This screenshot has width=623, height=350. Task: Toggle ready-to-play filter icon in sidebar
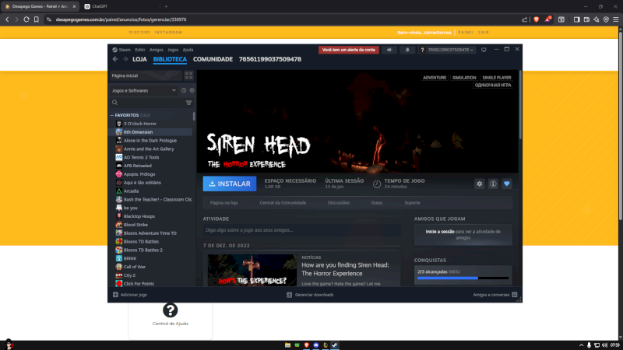192,90
